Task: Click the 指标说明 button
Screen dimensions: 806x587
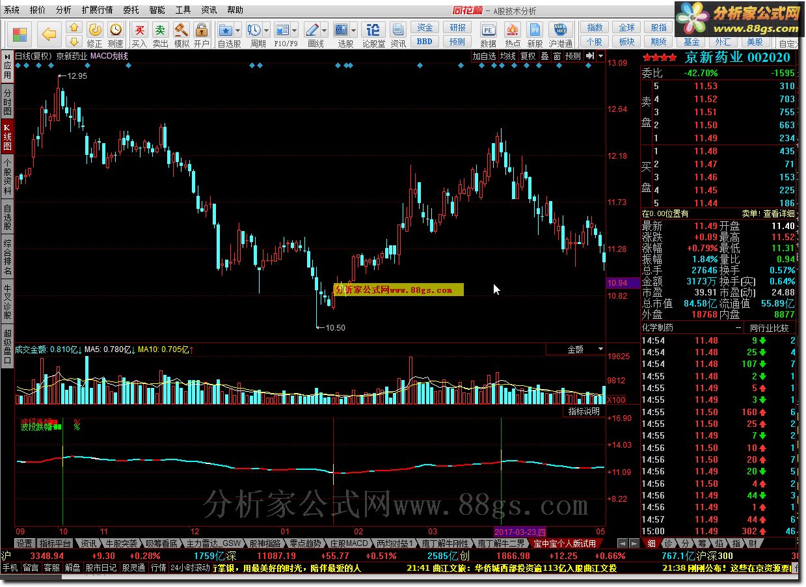Action: coord(584,411)
